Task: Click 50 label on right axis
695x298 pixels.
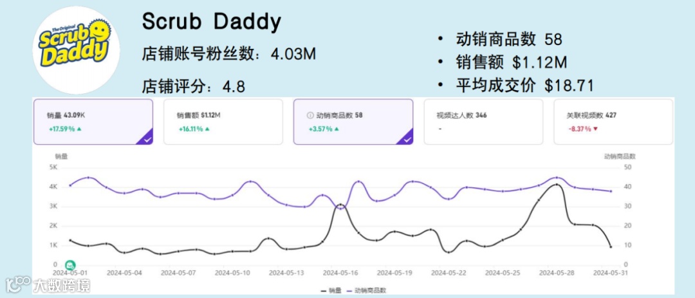Action: tap(627, 167)
